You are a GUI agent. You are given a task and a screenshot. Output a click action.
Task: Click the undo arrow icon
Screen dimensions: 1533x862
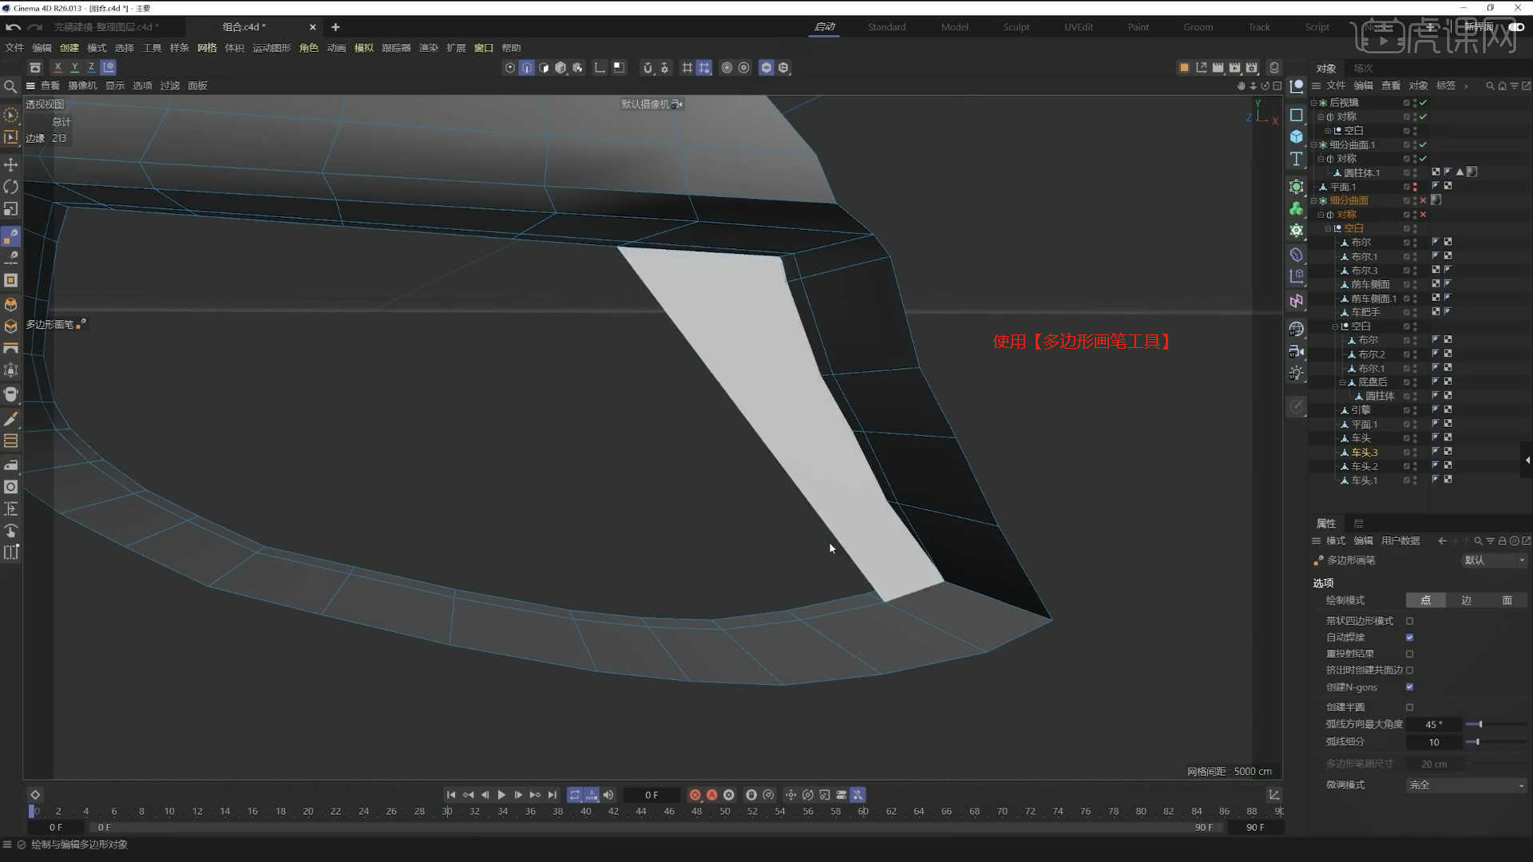click(13, 27)
